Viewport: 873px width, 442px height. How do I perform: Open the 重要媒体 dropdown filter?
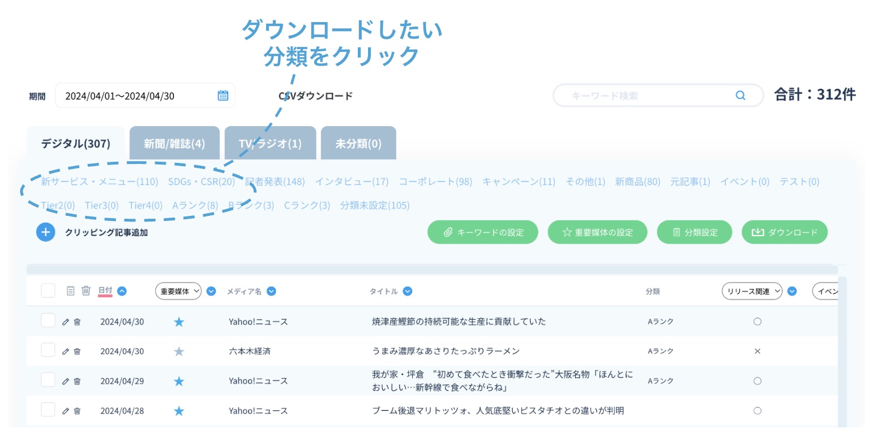tap(178, 291)
